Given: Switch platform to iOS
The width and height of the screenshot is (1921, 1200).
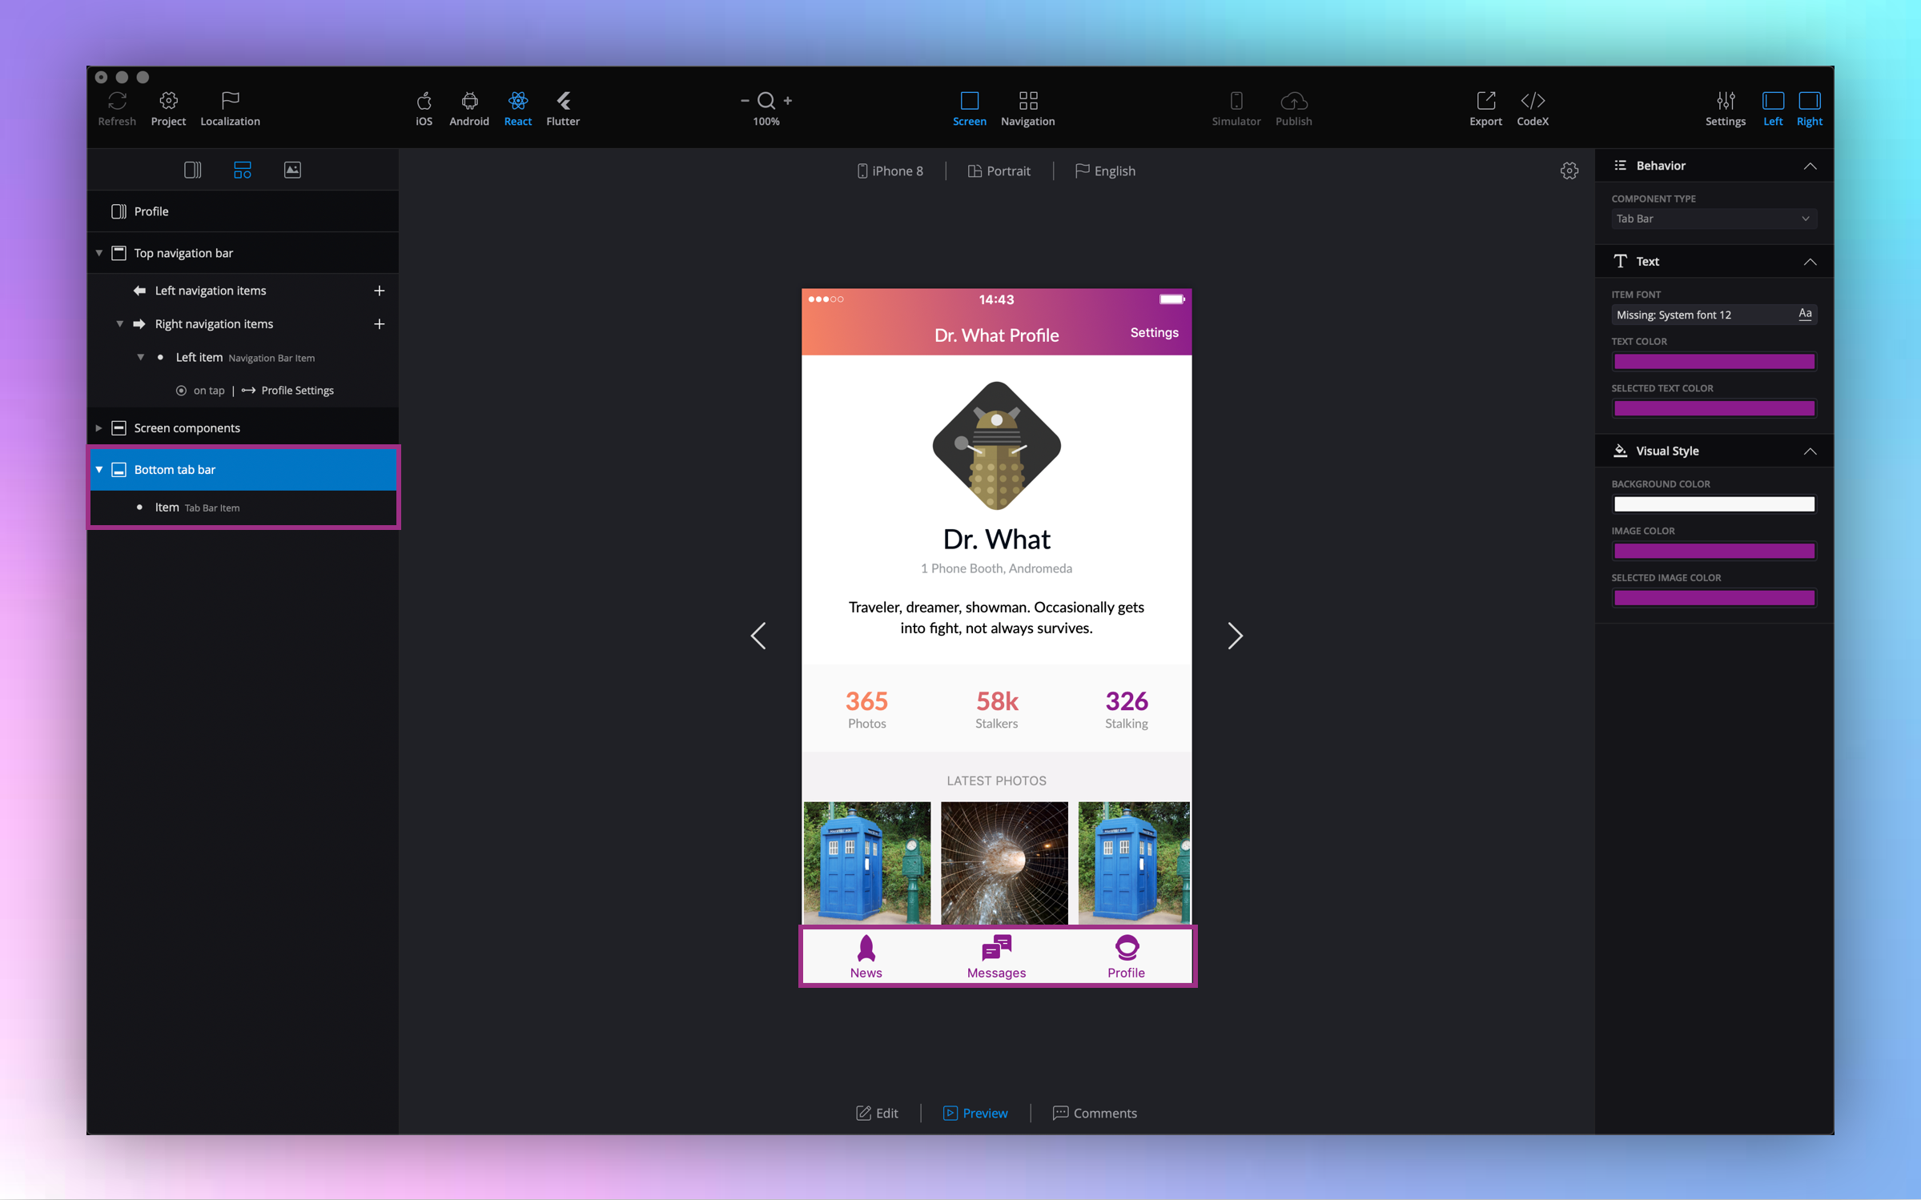Looking at the screenshot, I should pos(424,108).
